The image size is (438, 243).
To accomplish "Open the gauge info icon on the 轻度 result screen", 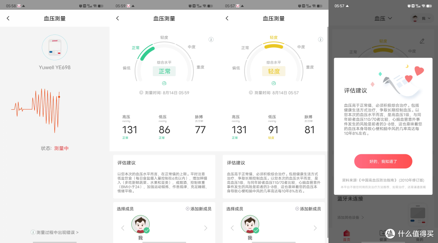I will pyautogui.click(x=321, y=40).
